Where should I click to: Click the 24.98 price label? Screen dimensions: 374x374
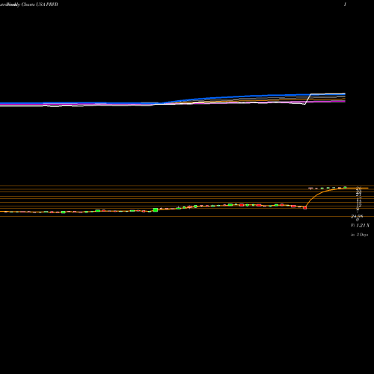[357, 216]
